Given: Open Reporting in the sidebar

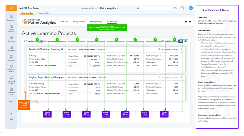Looking at the screenshot, I should (11, 39).
